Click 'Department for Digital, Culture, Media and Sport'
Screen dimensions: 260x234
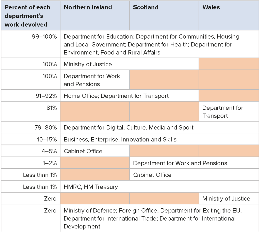pyautogui.click(x=159, y=127)
